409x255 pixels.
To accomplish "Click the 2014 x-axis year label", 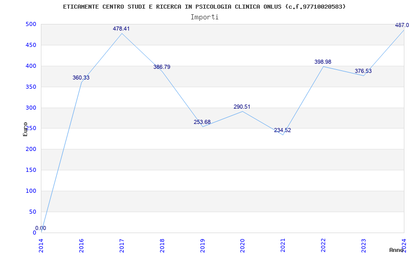I will (x=41, y=246).
